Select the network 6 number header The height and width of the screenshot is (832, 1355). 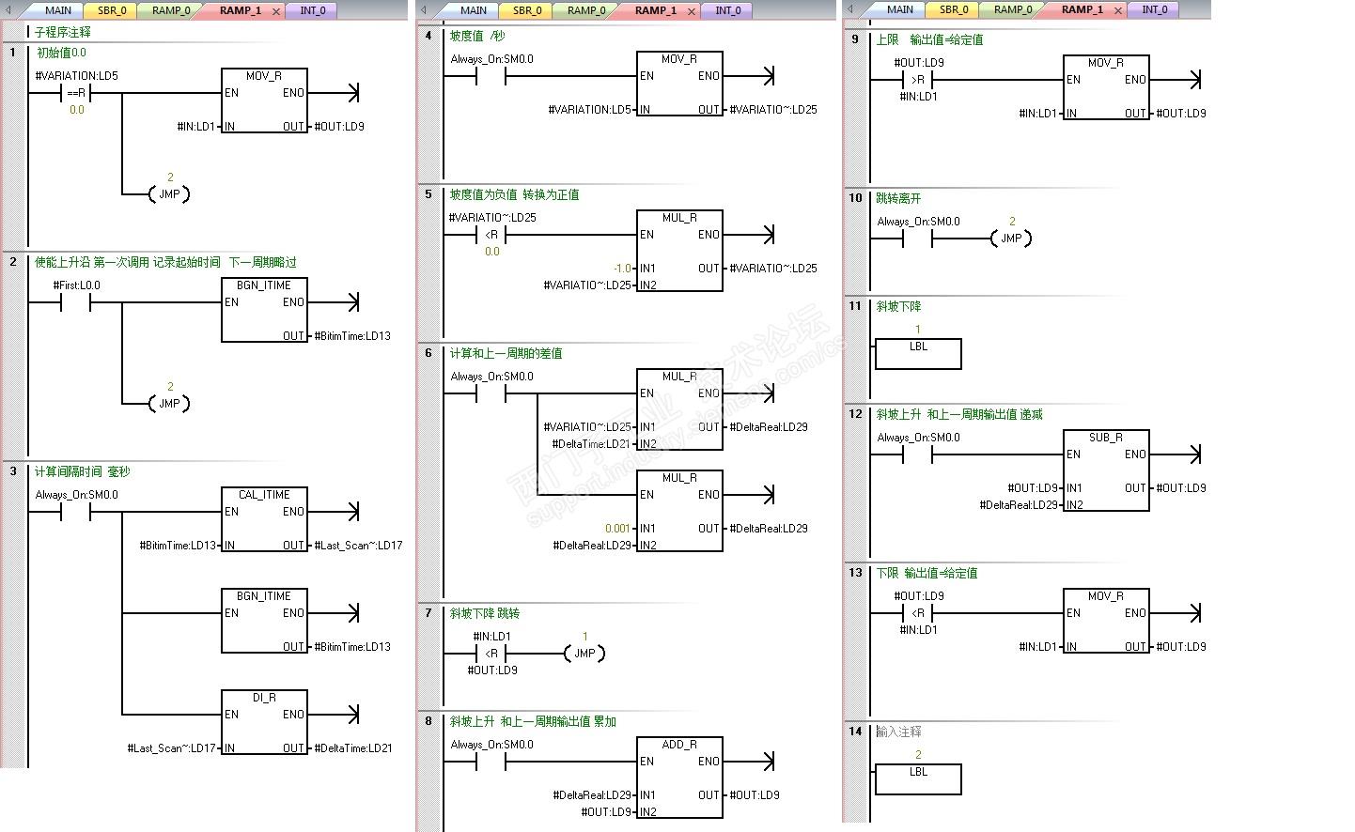429,354
